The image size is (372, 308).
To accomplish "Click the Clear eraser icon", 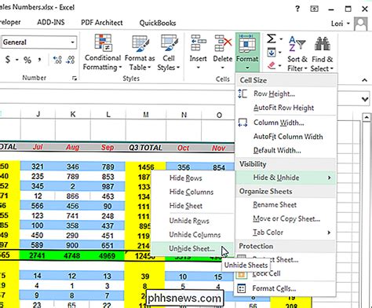I will tap(272, 65).
